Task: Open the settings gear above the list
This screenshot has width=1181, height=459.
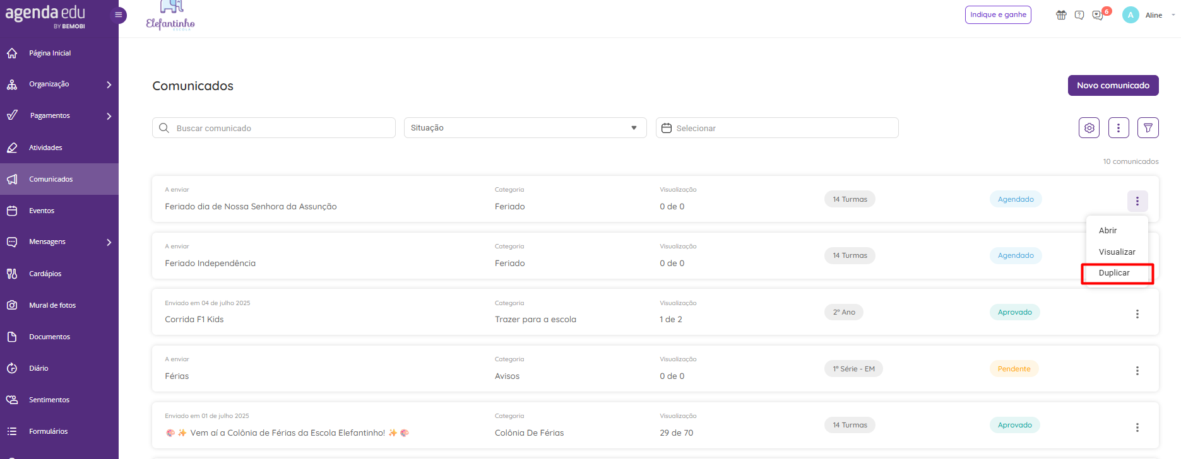Action: pyautogui.click(x=1089, y=127)
